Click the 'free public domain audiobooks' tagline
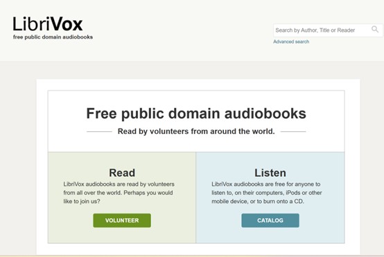 pos(53,37)
